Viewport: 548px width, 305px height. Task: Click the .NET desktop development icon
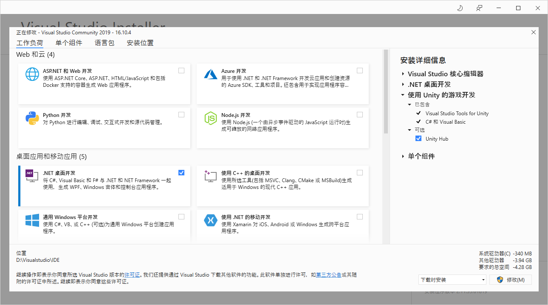(32, 176)
